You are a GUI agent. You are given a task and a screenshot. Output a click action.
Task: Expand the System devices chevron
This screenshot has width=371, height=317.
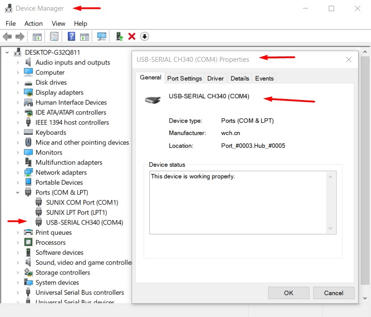[18, 282]
